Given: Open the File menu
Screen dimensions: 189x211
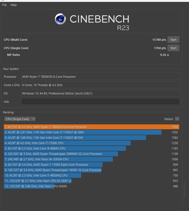Looking at the screenshot, I should pos(4,5).
